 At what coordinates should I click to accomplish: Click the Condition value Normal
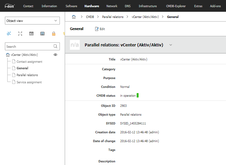pos(125,87)
